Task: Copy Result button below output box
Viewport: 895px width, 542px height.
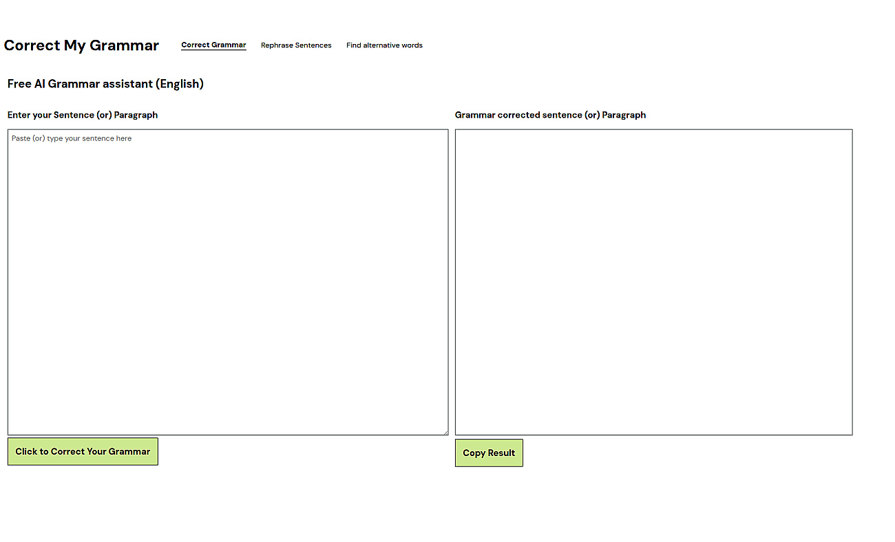Action: 489,453
